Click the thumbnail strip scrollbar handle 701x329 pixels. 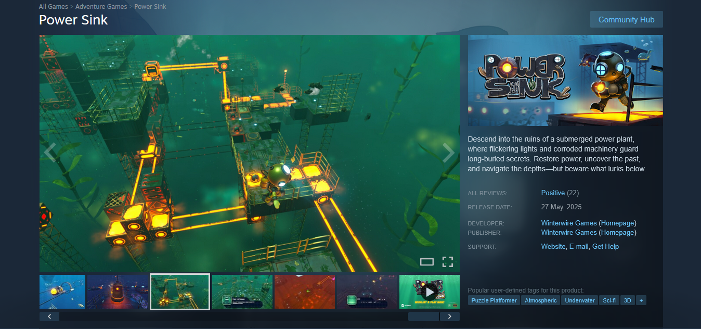point(424,317)
